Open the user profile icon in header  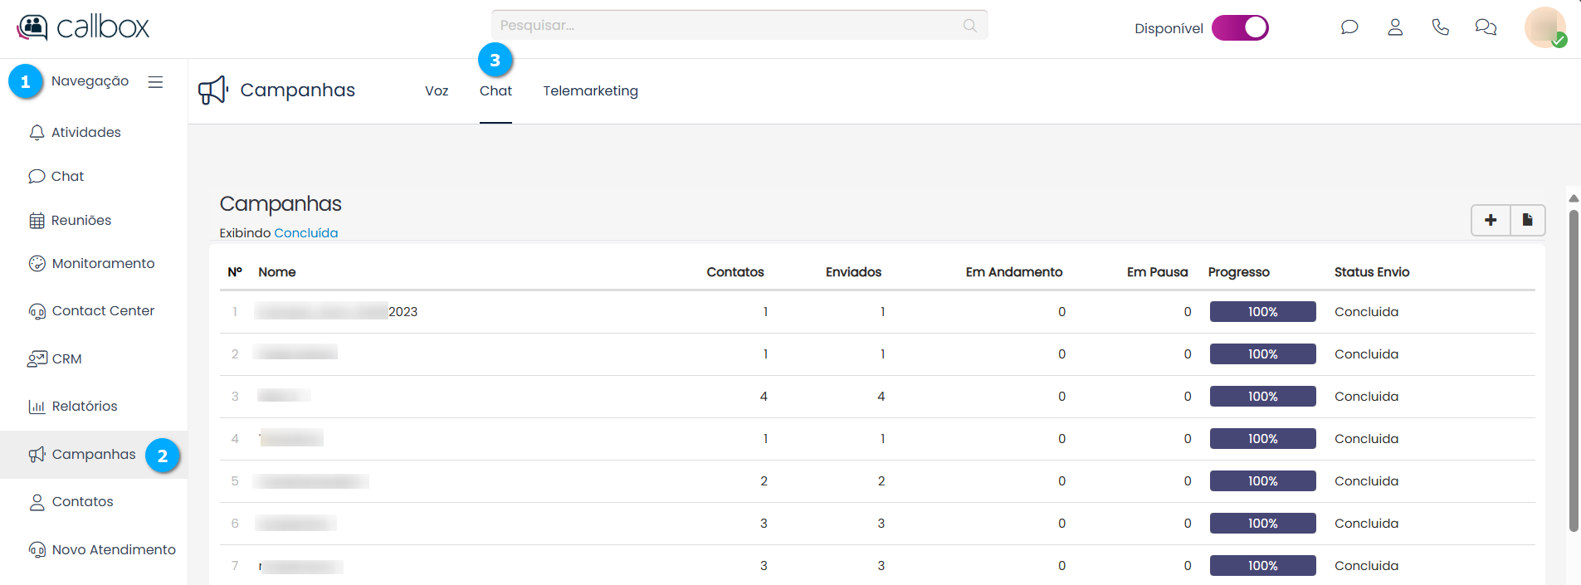pyautogui.click(x=1395, y=27)
